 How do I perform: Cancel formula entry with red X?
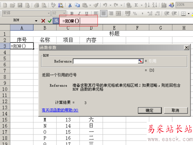[x=43, y=20]
